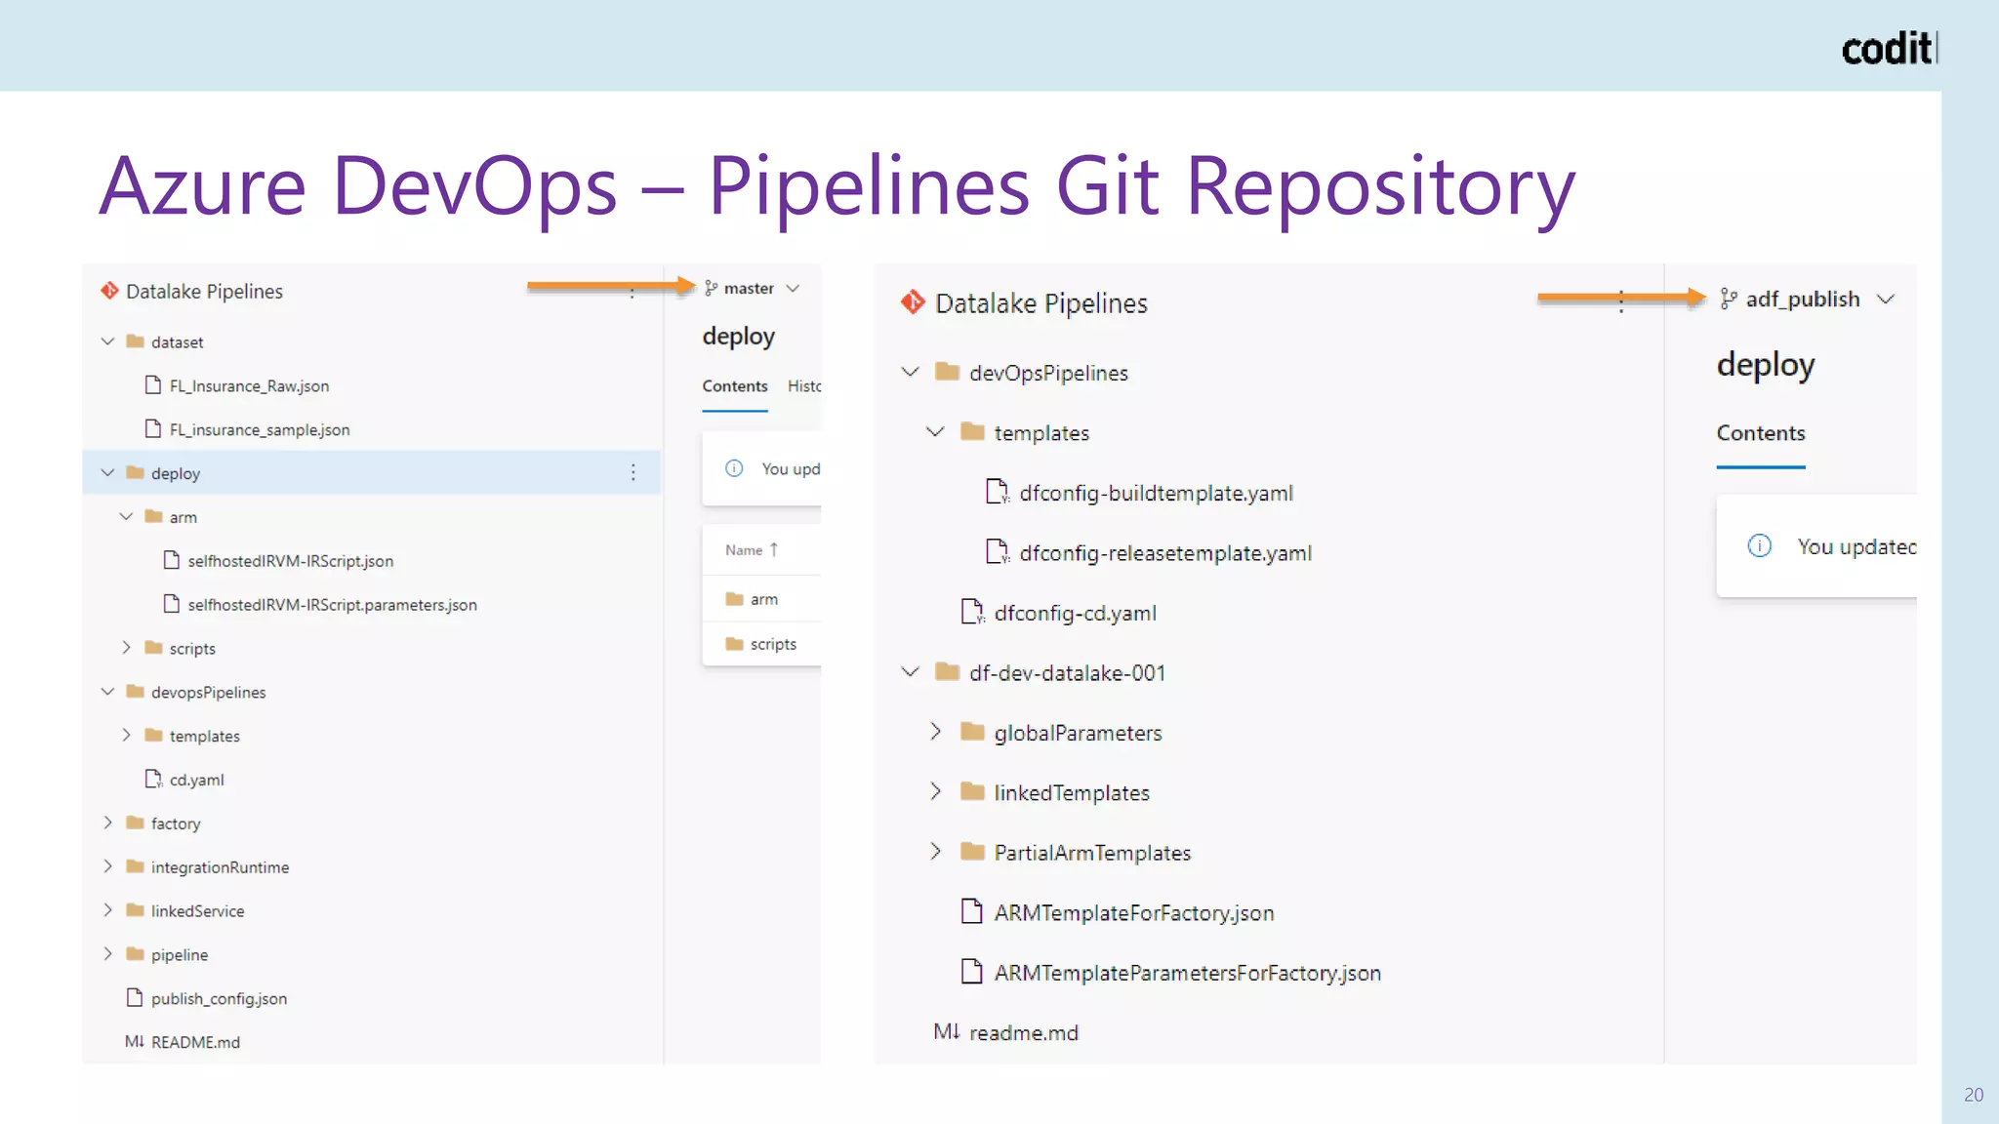
Task: Click the integrationRuntime folder icon
Action: coord(136,866)
